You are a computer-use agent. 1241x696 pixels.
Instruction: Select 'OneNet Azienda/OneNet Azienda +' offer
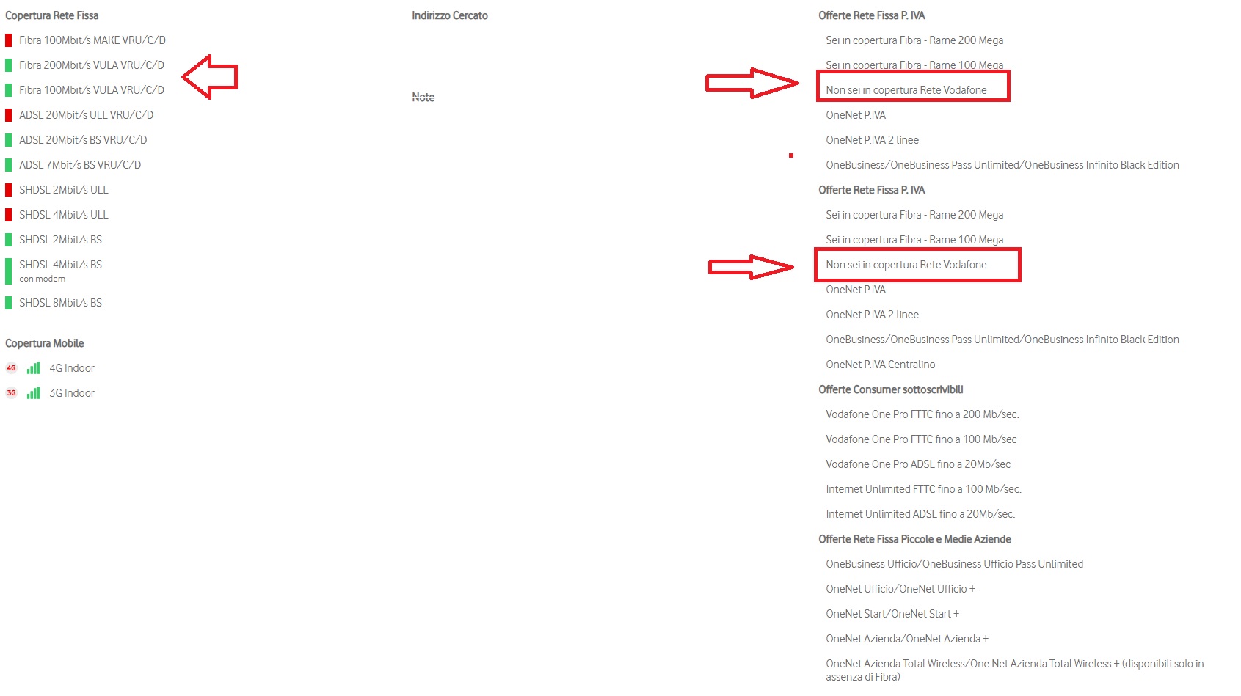pos(907,639)
